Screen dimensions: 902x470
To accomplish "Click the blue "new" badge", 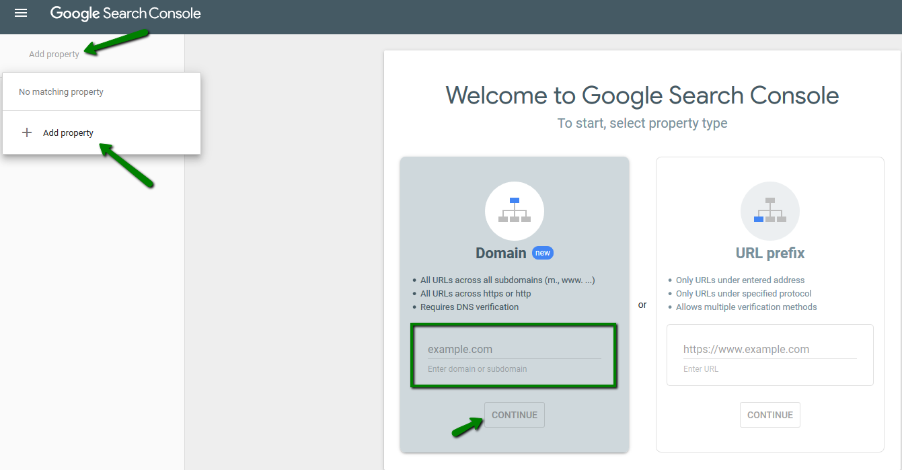I will (x=543, y=253).
